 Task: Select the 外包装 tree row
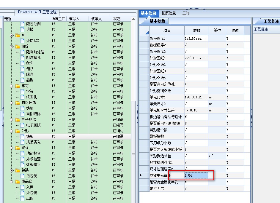point(67,193)
